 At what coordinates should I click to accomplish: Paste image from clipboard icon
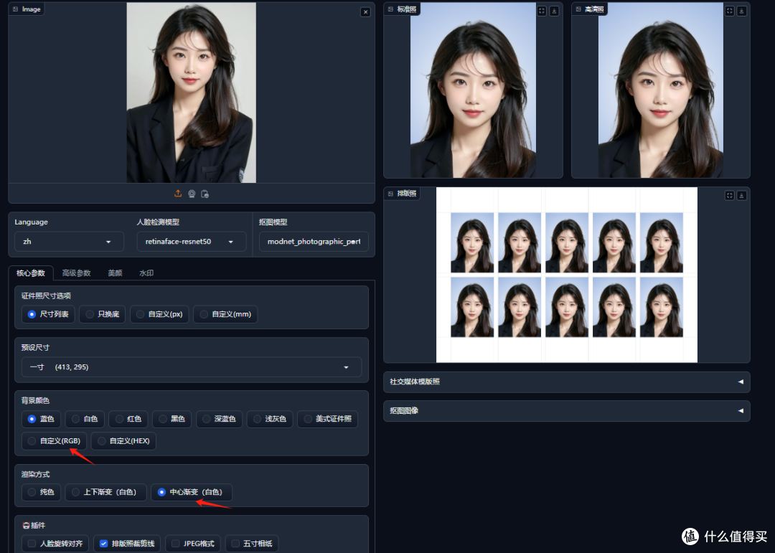pos(207,193)
